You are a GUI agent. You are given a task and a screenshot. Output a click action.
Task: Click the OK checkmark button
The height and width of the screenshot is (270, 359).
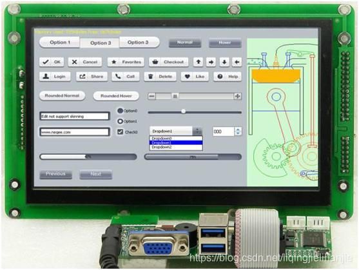pos(52,62)
